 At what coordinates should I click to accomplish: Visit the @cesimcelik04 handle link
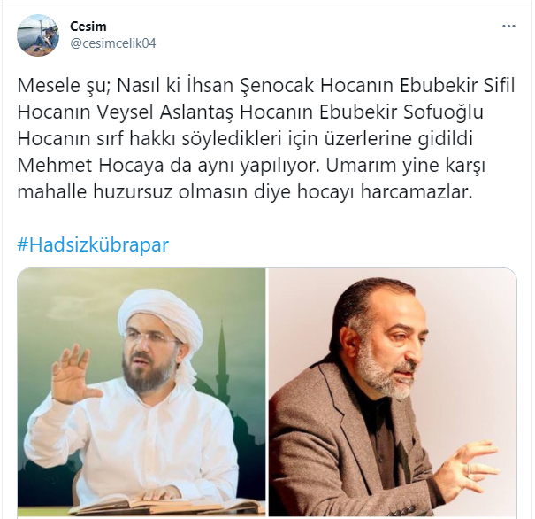(x=113, y=43)
